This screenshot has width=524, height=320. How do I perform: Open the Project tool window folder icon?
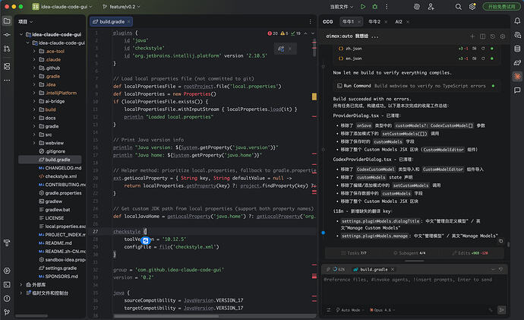[x=7, y=21]
